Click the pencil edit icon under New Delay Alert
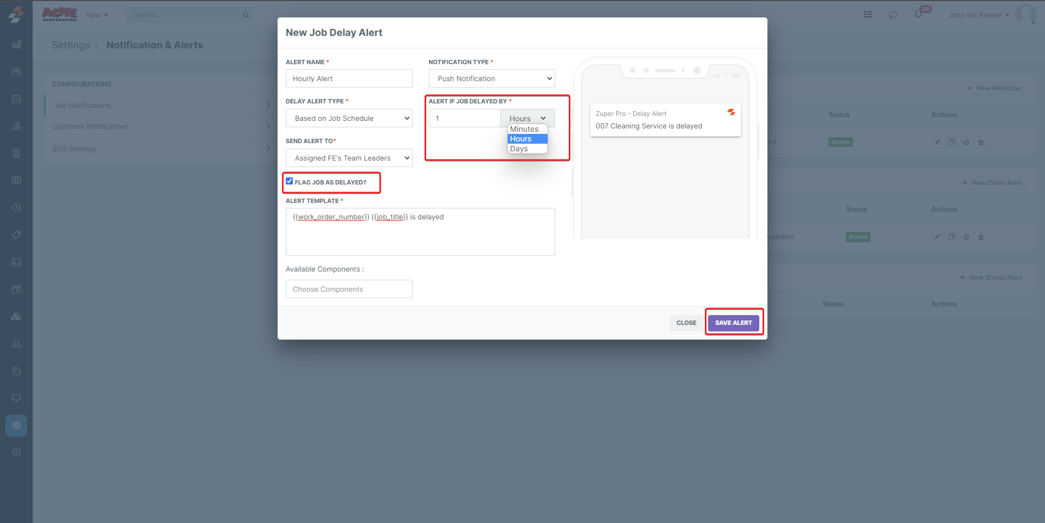The width and height of the screenshot is (1045, 523). pos(937,237)
